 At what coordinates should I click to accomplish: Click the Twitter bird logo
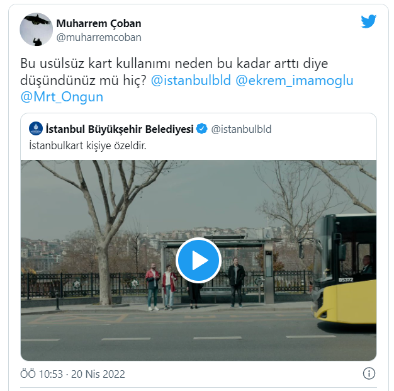[x=368, y=21]
